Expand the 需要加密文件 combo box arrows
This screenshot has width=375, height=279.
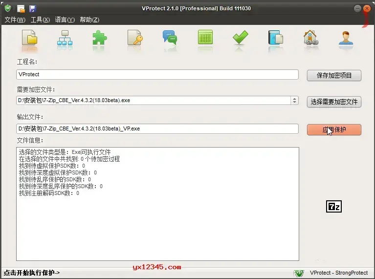pyautogui.click(x=294, y=100)
